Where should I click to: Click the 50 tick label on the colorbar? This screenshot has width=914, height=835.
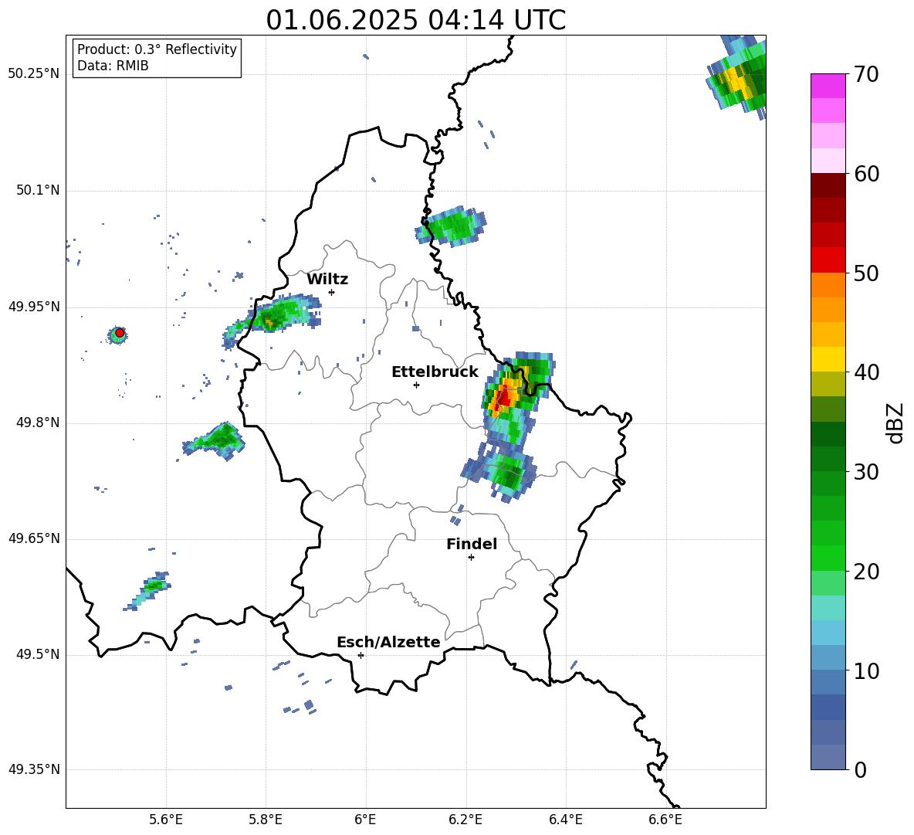(865, 273)
